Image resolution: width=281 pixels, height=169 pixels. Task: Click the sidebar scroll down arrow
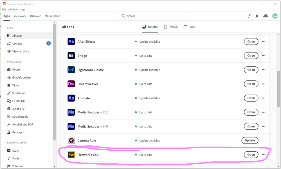55,166
